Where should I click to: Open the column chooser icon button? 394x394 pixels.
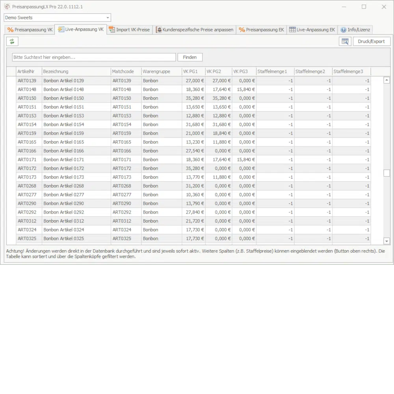pyautogui.click(x=345, y=41)
